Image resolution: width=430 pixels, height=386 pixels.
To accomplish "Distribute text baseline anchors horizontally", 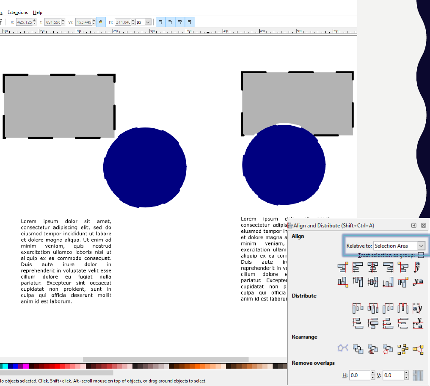I will tap(418, 308).
